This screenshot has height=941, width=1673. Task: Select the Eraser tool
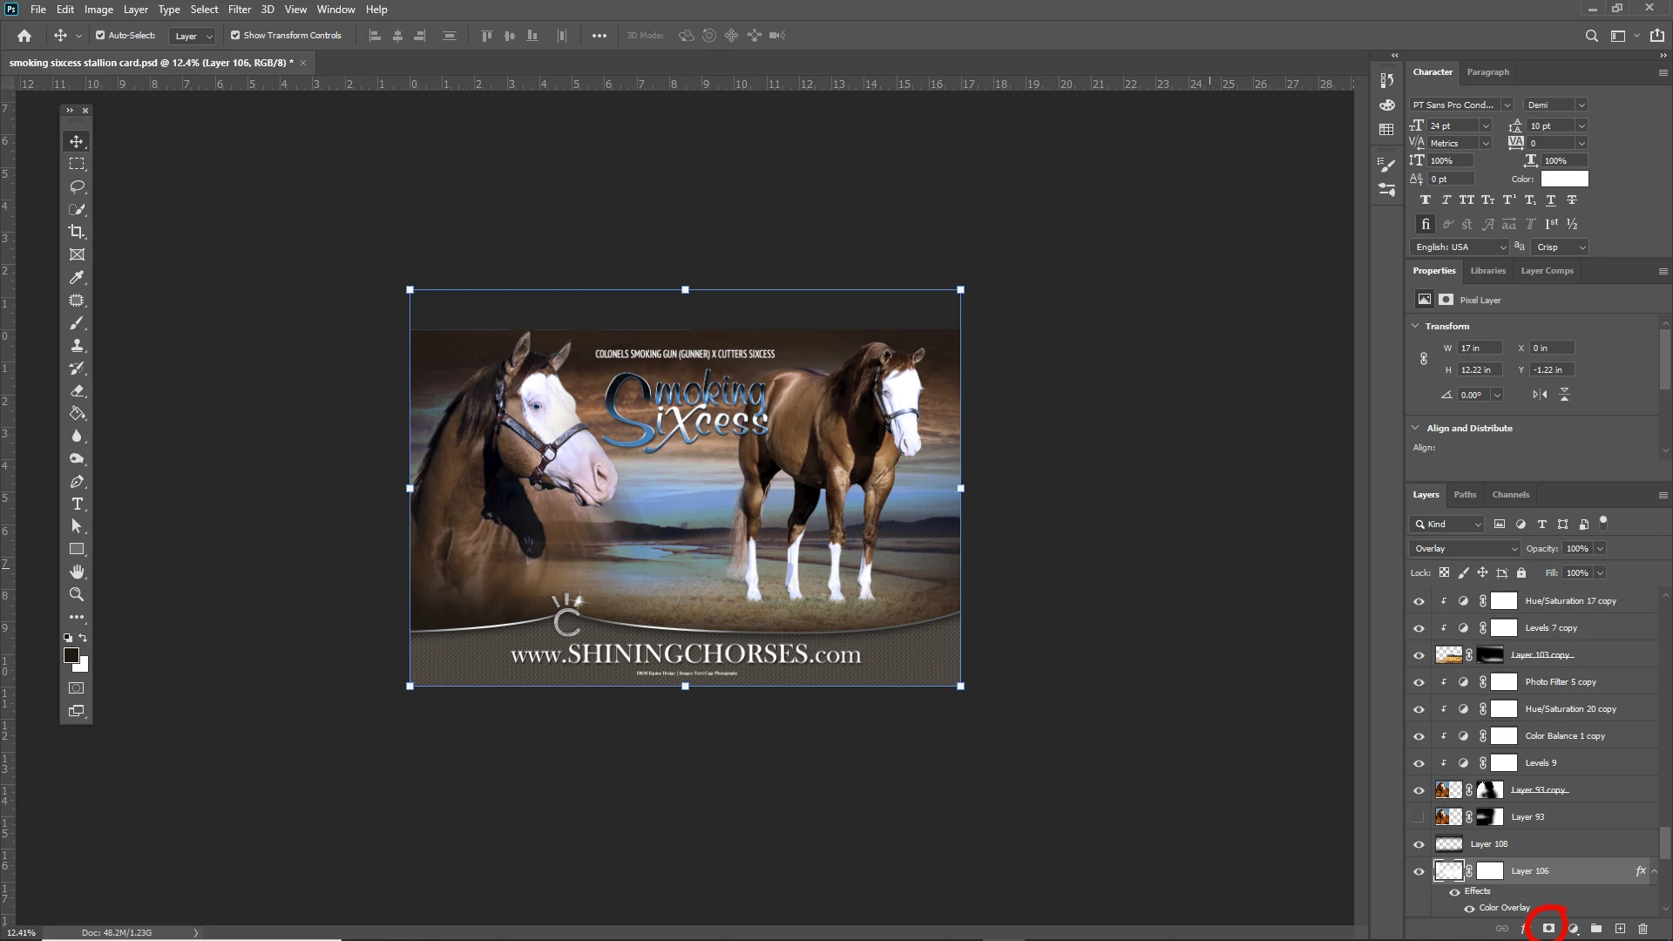(77, 390)
